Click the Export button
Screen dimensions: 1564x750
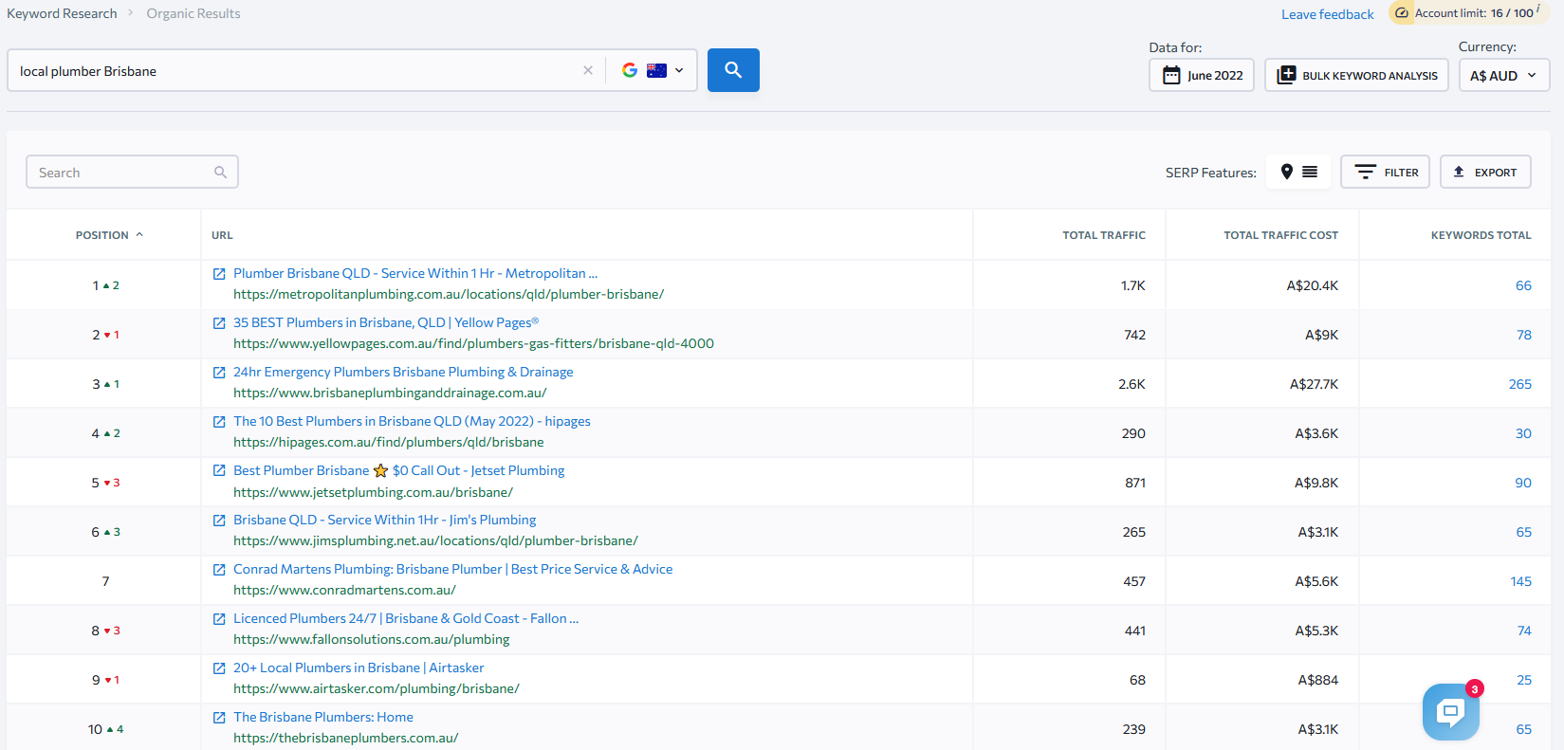click(1485, 173)
